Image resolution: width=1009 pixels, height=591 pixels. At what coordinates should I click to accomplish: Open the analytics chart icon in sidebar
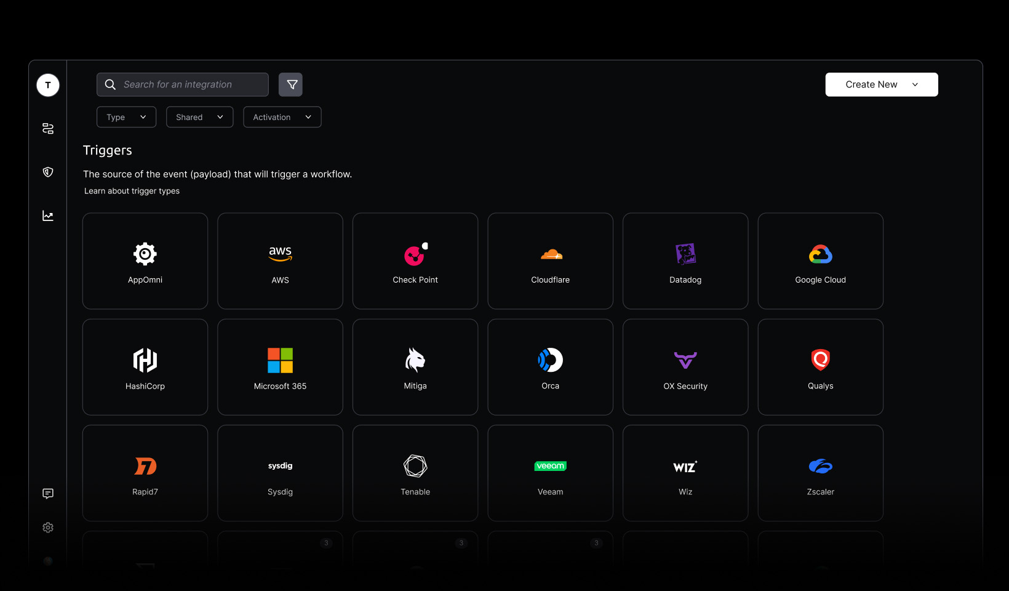click(x=48, y=215)
